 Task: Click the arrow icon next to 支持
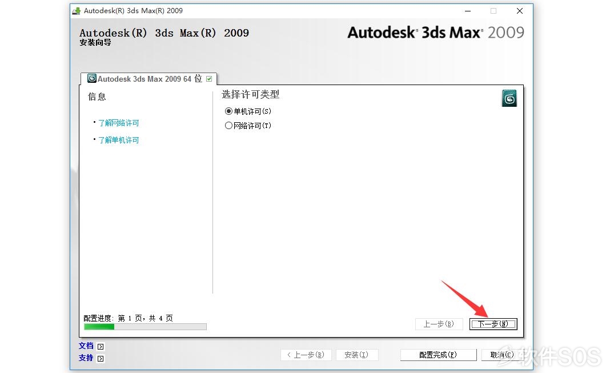point(101,359)
